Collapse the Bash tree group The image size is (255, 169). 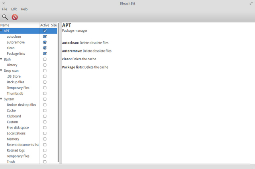[x=1, y=59]
